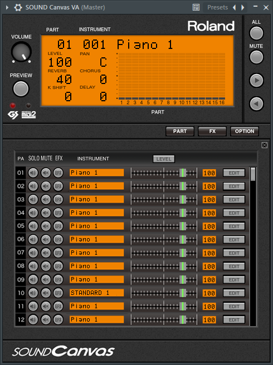Click the PREVIEW button
The image size is (273, 365).
pos(21,88)
